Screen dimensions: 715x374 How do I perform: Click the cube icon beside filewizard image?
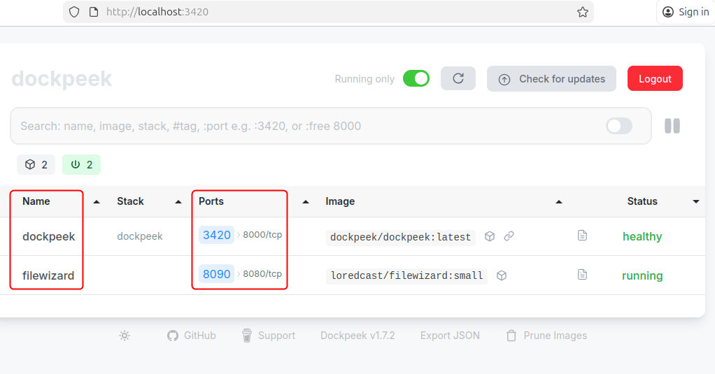coord(502,275)
